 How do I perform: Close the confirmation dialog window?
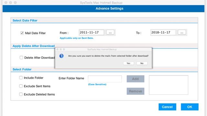pyautogui.click(x=58, y=49)
